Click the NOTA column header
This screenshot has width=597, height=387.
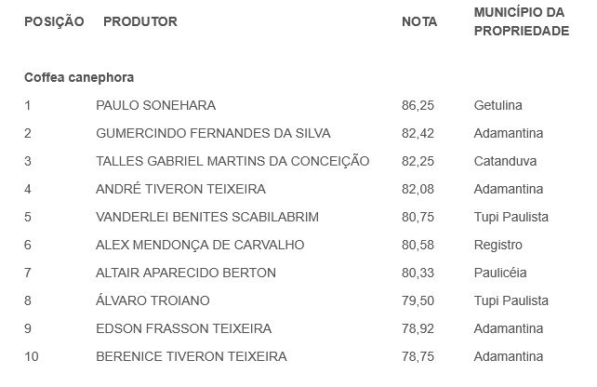pos(419,21)
